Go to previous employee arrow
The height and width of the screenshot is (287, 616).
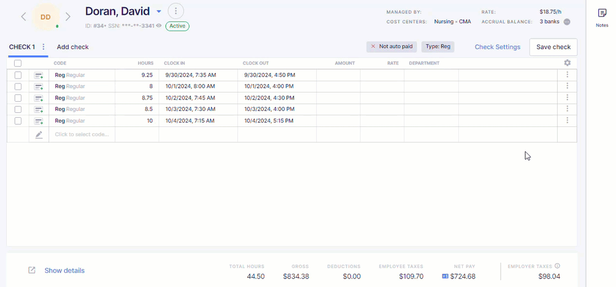click(23, 17)
